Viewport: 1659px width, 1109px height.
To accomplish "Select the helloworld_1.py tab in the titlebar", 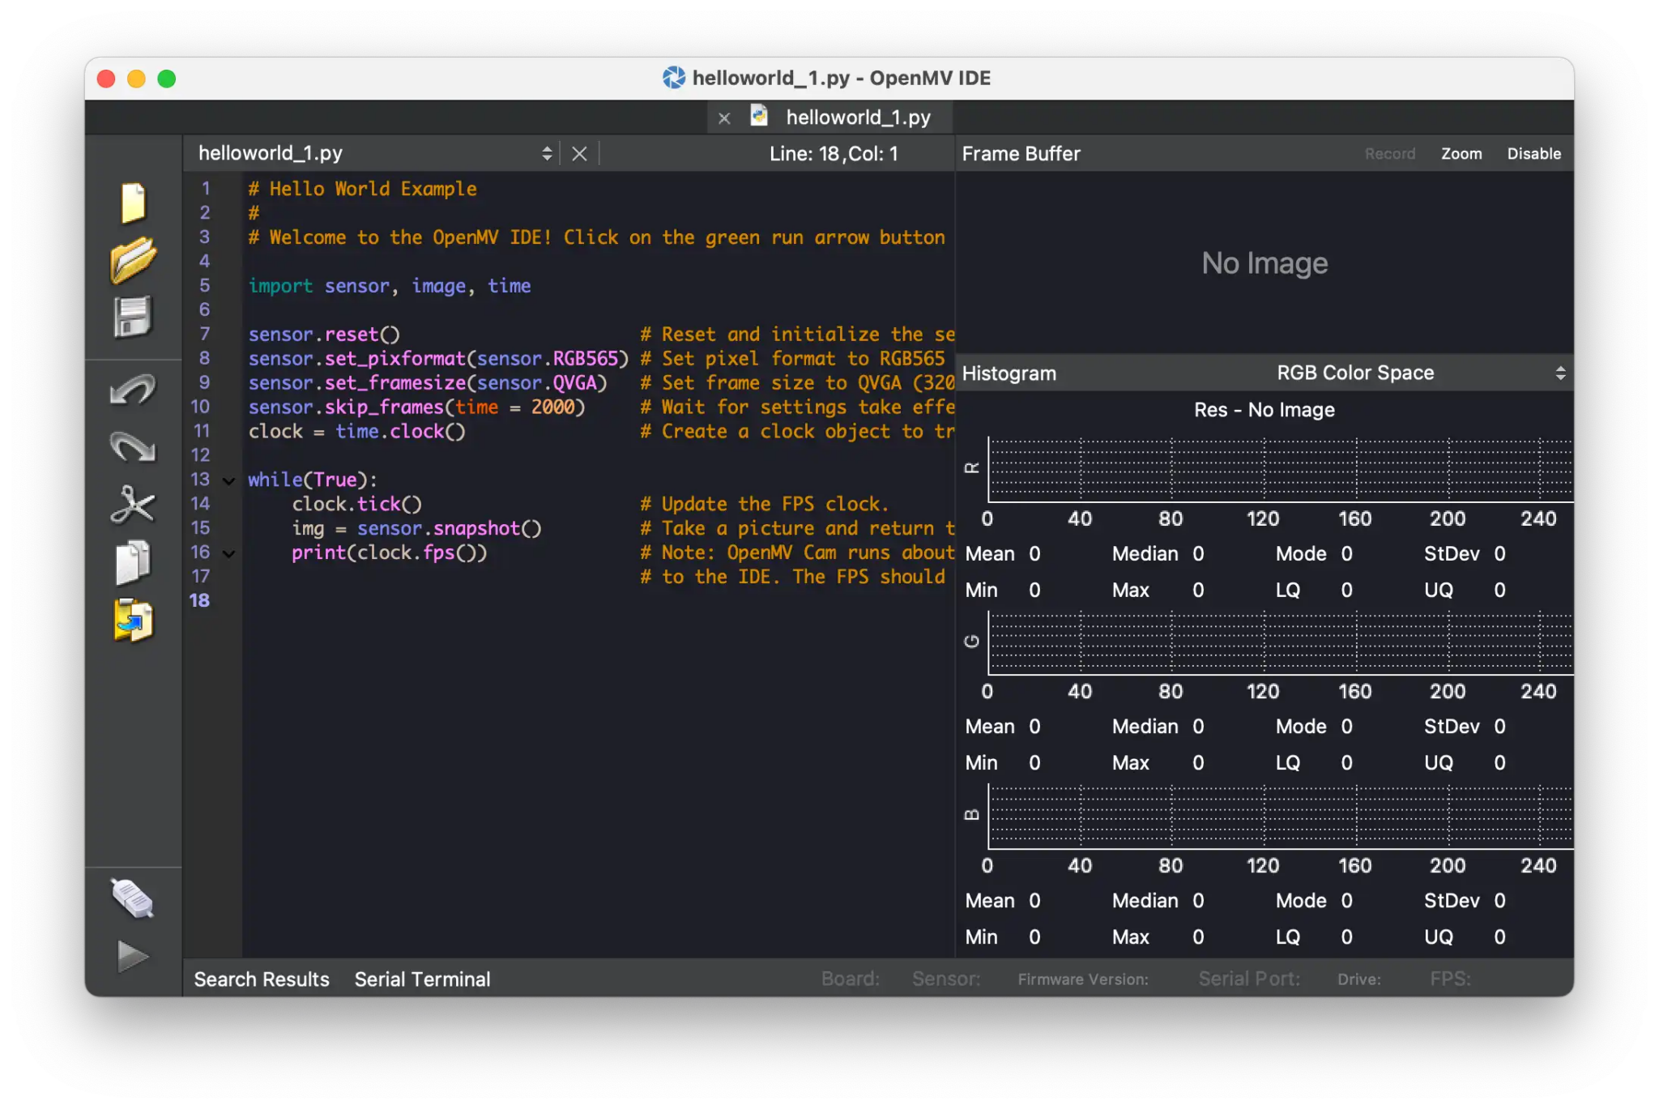I will (x=859, y=117).
